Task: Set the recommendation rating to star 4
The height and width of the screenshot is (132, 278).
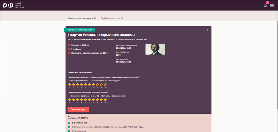Action: click(x=82, y=85)
